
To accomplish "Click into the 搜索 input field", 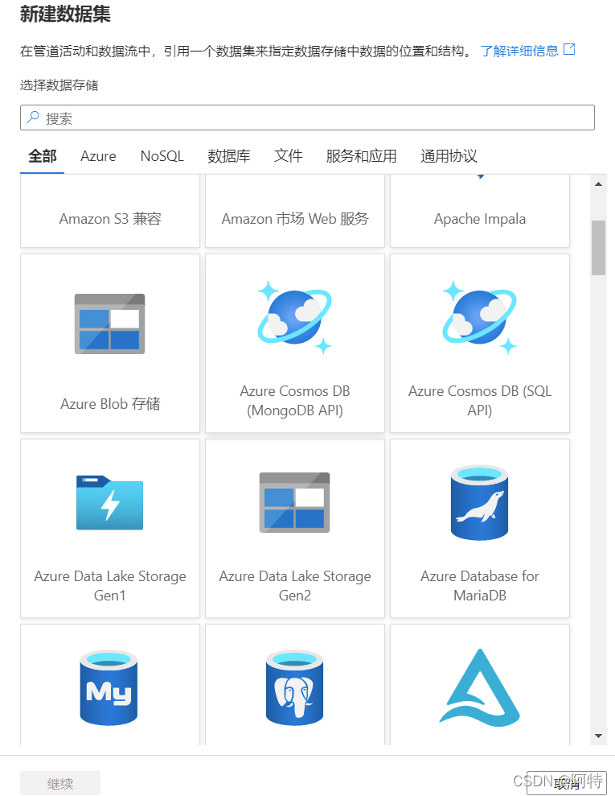I will (307, 118).
